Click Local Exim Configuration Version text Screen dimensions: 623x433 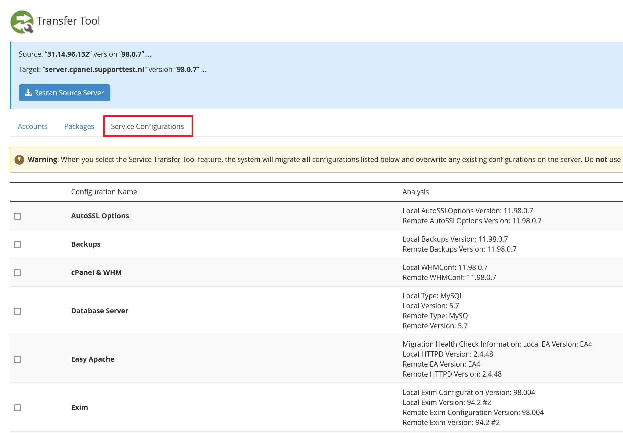tap(469, 393)
